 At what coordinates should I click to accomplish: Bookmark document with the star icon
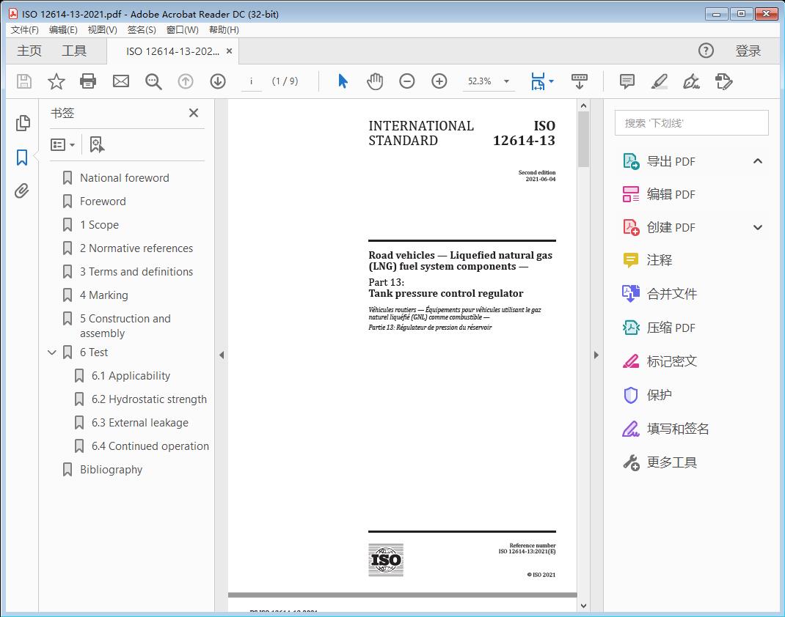pos(56,81)
